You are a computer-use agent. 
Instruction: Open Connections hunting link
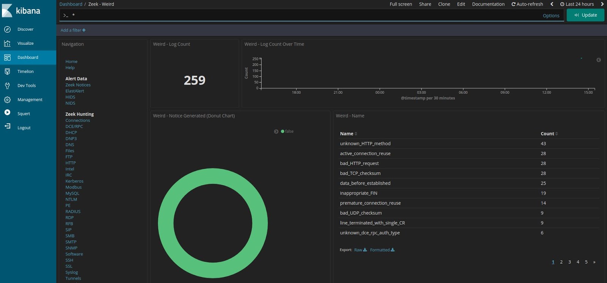click(77, 120)
